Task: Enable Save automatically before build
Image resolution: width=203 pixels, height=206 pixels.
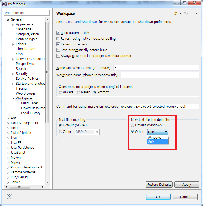Action: click(58, 50)
